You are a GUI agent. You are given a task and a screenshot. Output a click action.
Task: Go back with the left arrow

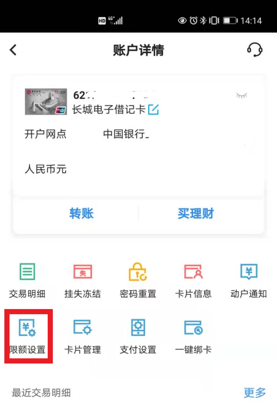coord(13,50)
